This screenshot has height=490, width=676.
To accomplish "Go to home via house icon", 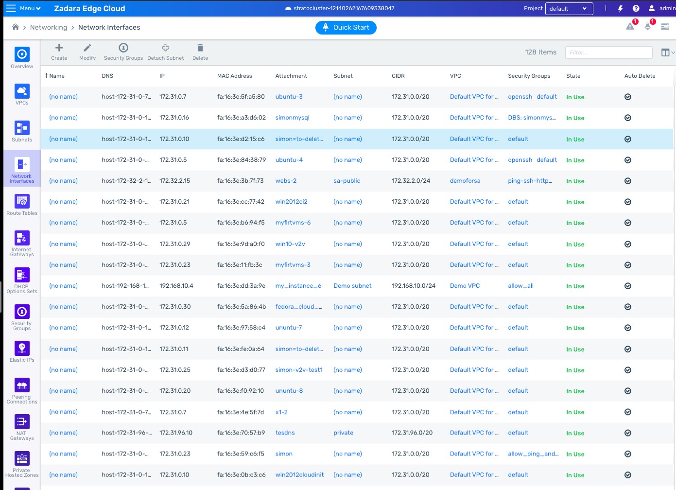I will [16, 27].
